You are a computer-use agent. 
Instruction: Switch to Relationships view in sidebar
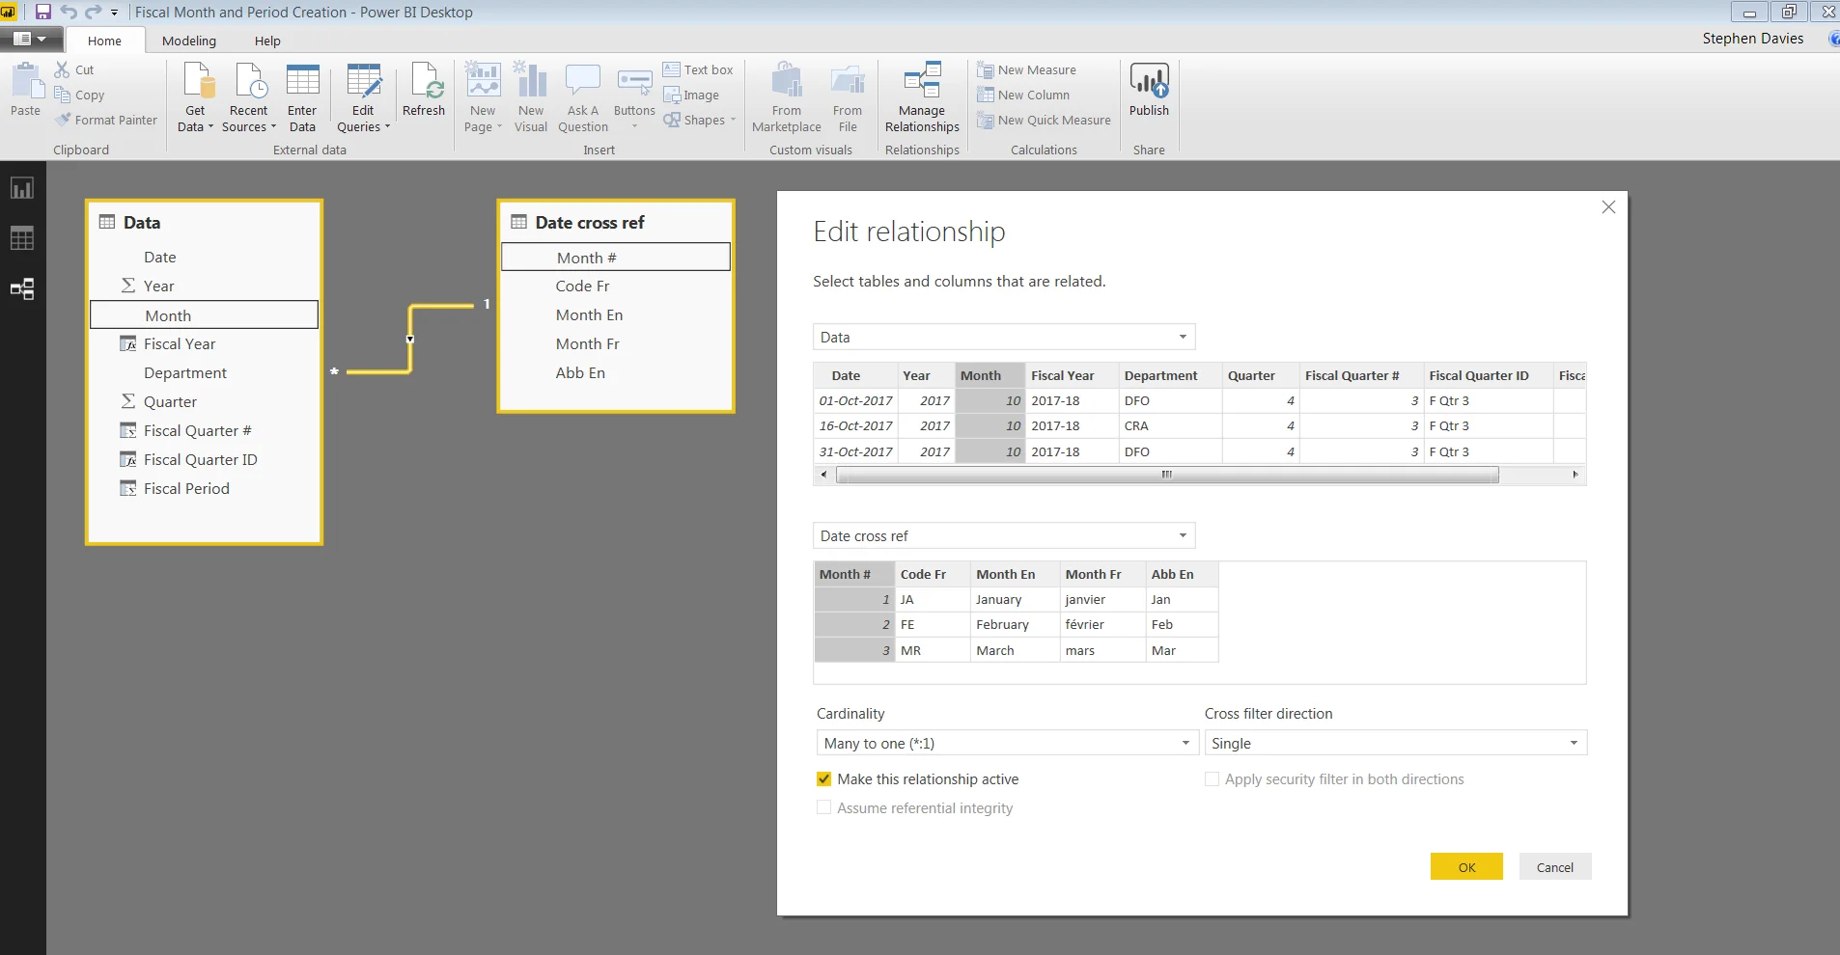click(x=22, y=288)
